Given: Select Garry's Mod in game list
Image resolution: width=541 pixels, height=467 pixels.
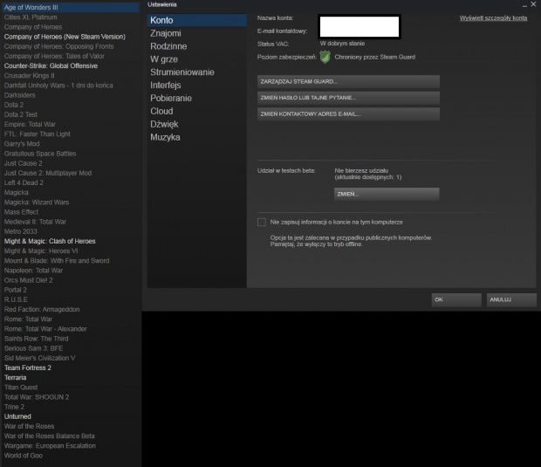Looking at the screenshot, I should click(x=22, y=143).
